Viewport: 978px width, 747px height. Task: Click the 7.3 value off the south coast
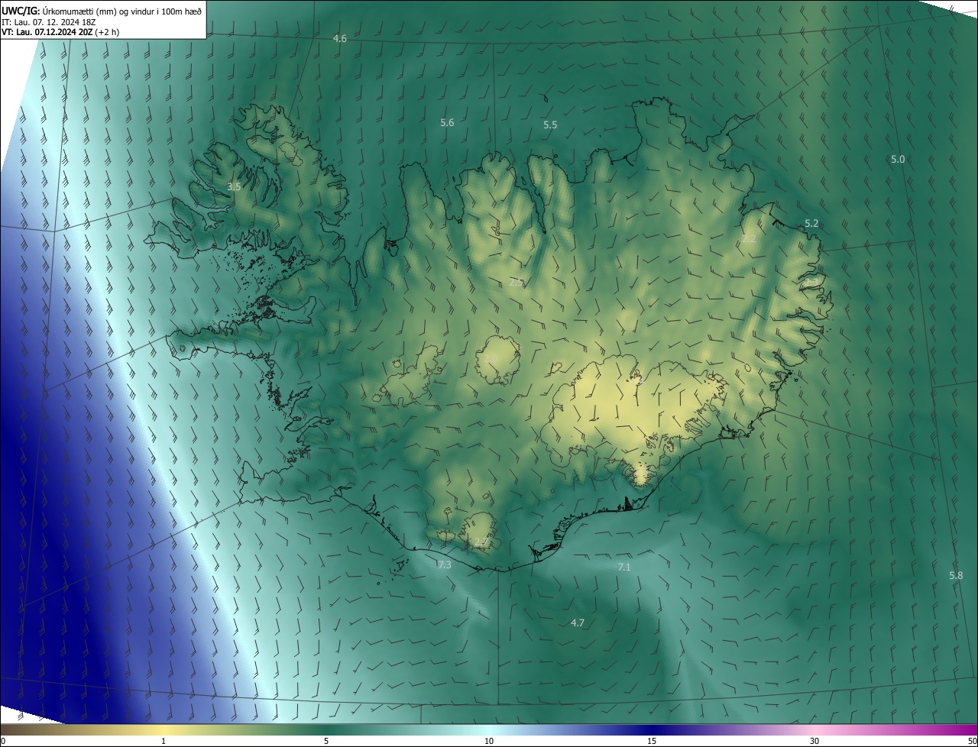[444, 564]
